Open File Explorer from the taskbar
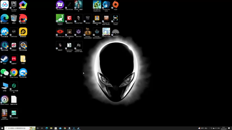The image size is (232, 130). 51,128
